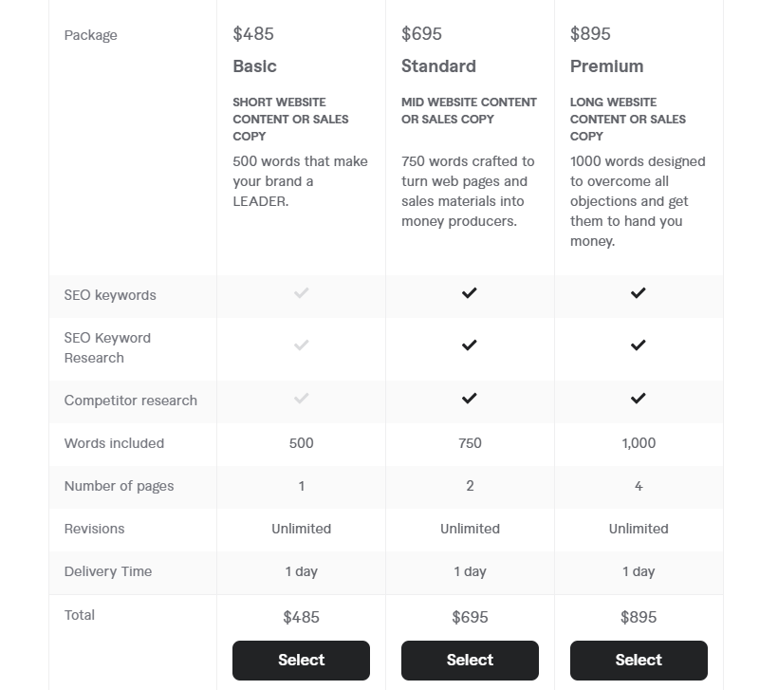Click Select button under Standard package

[x=470, y=661]
